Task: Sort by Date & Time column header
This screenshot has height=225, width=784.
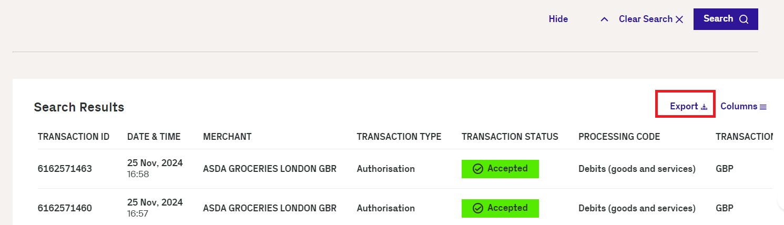Action: coord(154,137)
